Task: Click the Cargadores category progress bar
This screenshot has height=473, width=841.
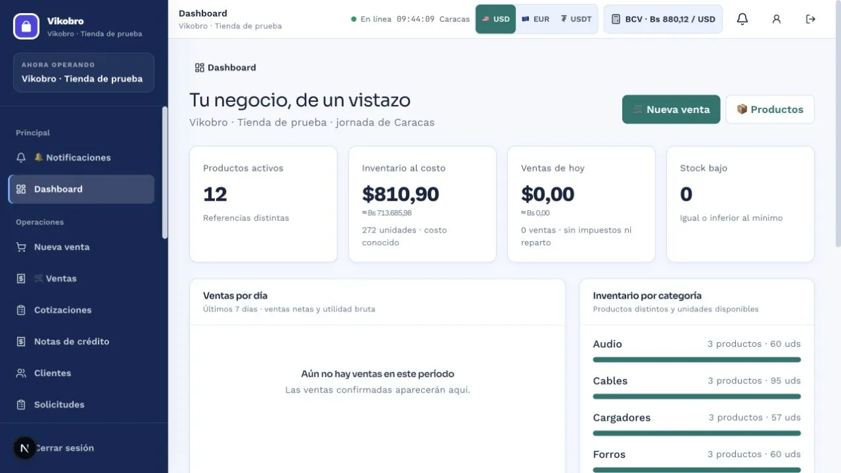Action: coord(697,433)
